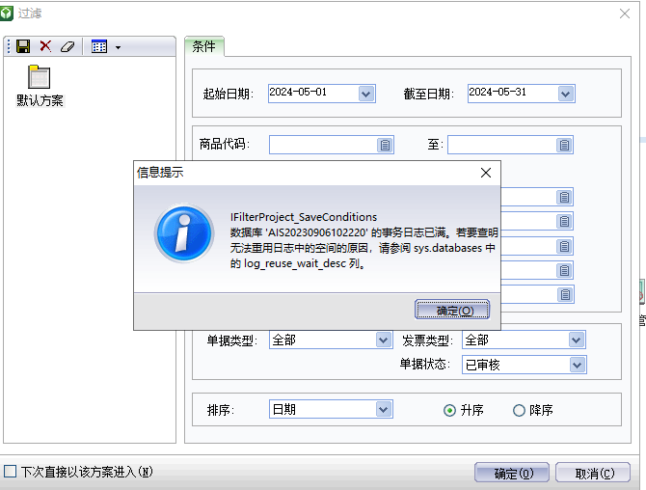Switch to the 条件 tab
The image size is (646, 490).
click(203, 46)
